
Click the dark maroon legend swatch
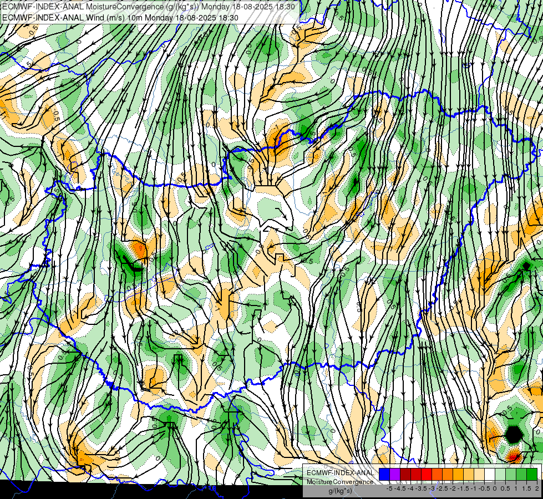405,474
